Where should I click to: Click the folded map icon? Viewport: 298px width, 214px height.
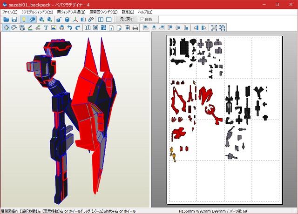(87, 28)
